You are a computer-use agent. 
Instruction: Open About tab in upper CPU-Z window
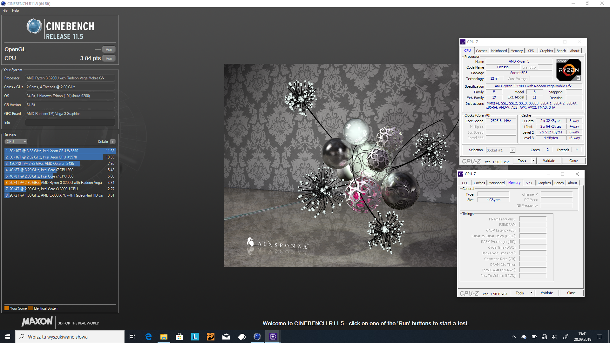[x=574, y=51]
